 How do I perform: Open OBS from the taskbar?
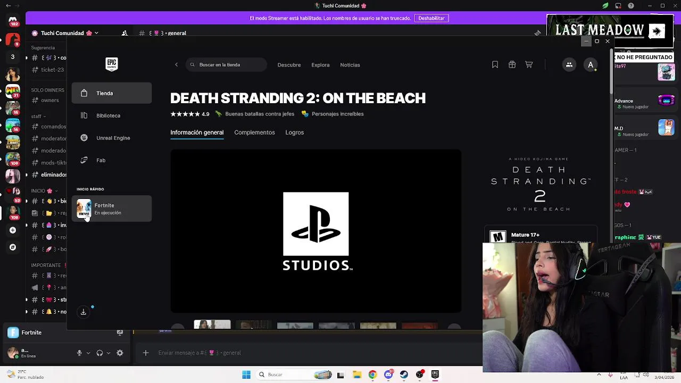420,374
